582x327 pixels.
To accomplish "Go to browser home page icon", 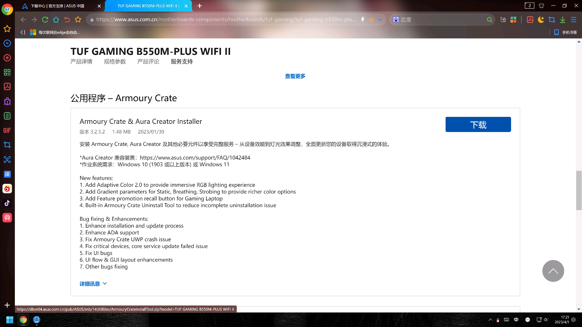I will [x=56, y=20].
